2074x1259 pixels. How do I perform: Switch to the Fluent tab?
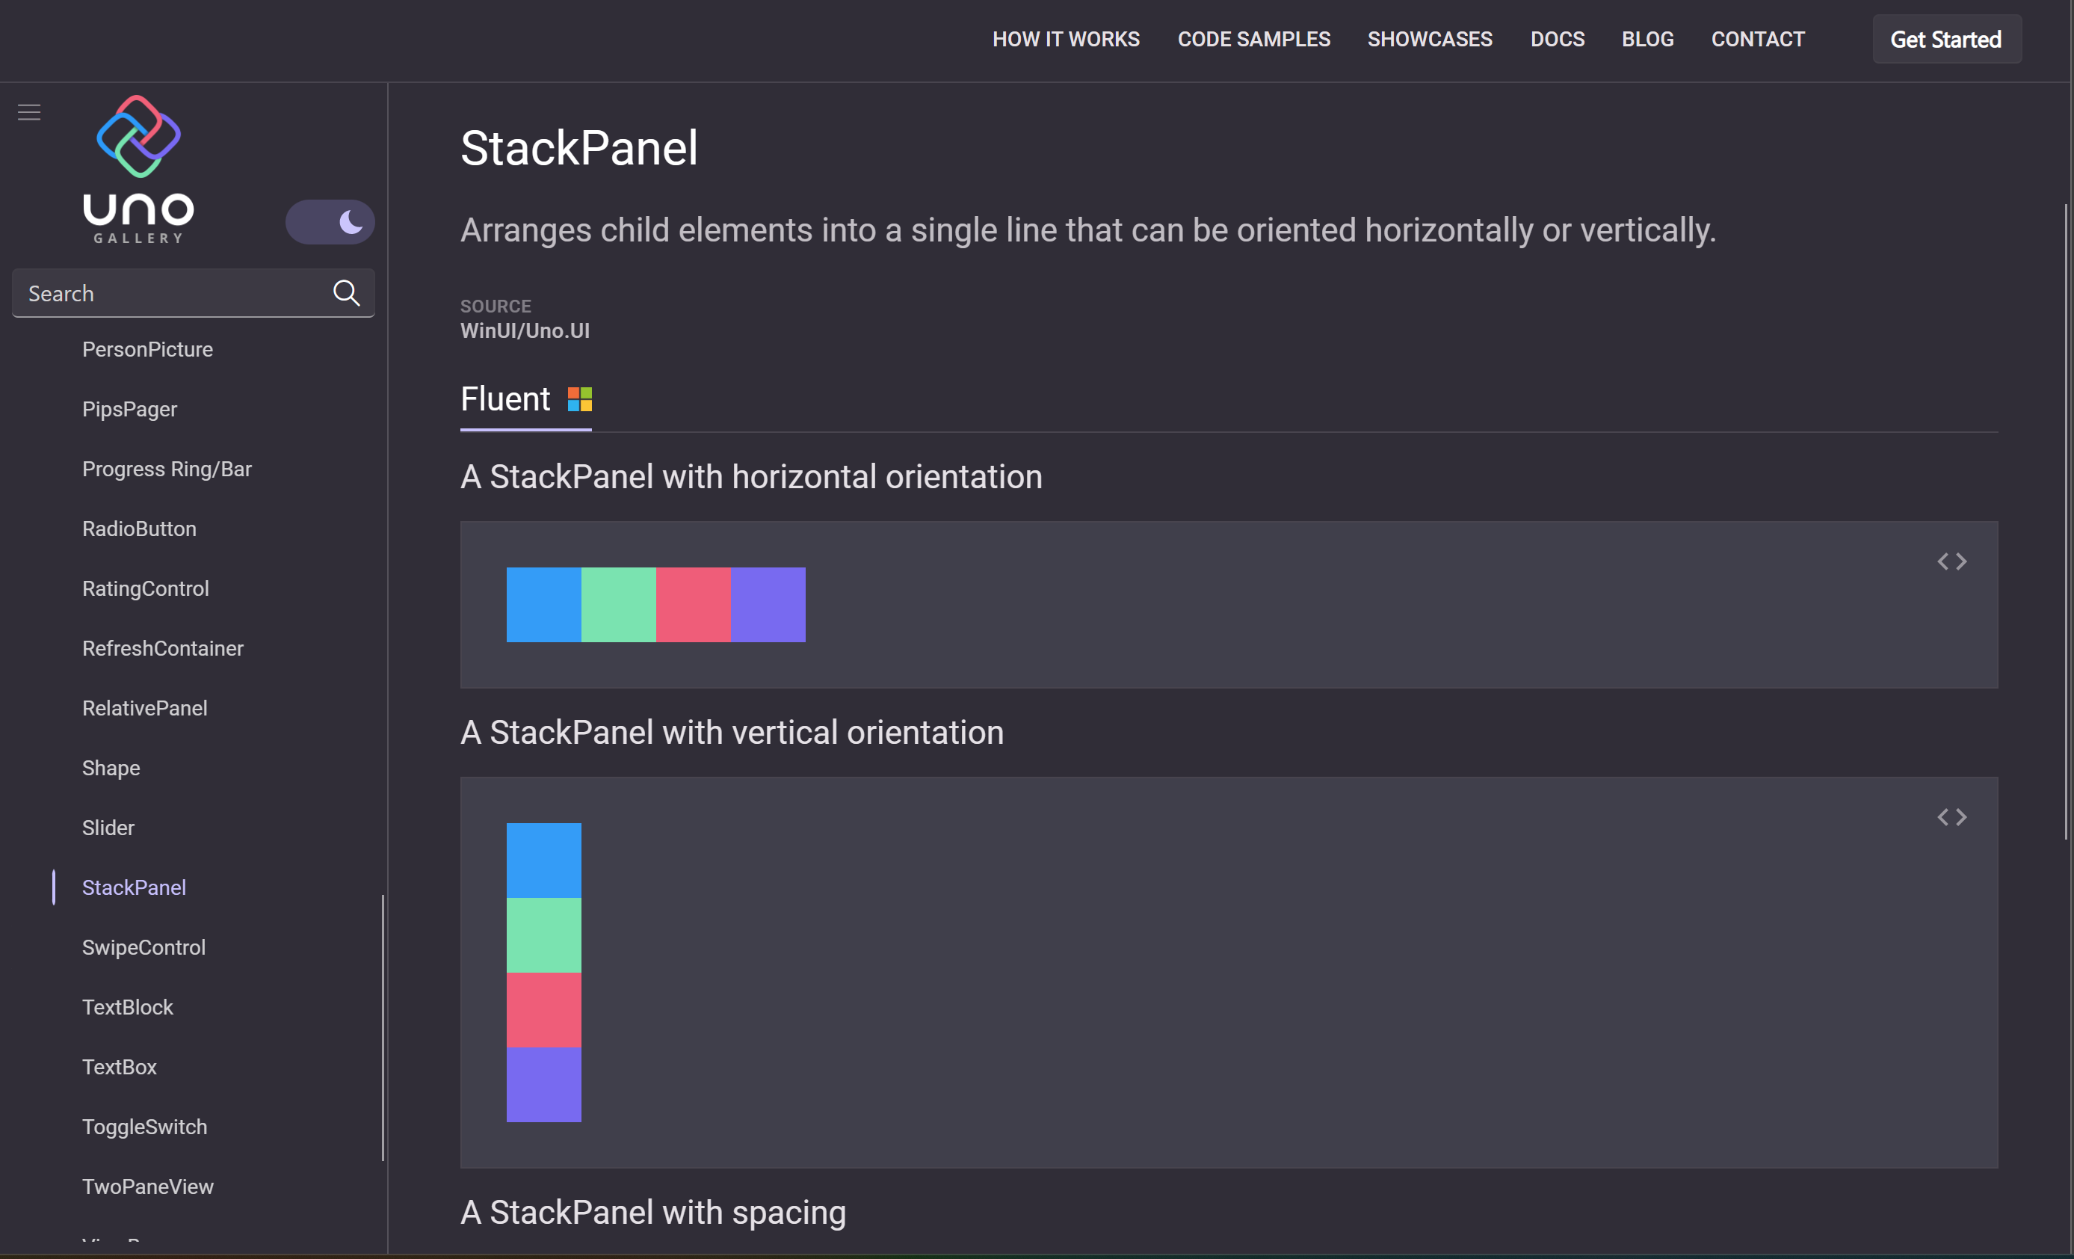(x=505, y=399)
